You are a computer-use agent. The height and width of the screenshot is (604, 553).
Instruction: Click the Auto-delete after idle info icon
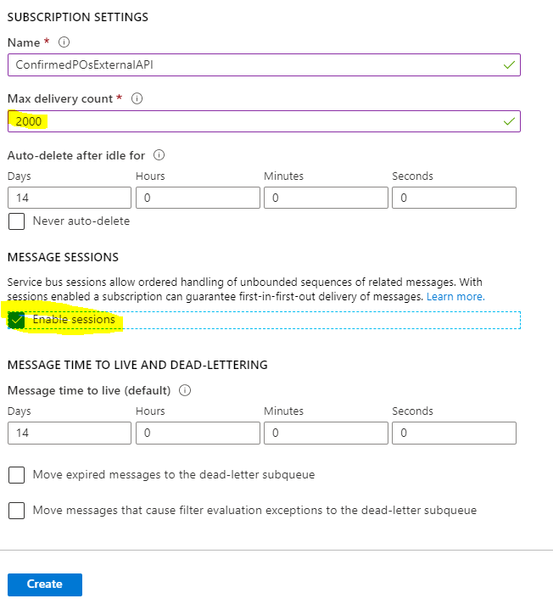click(159, 155)
